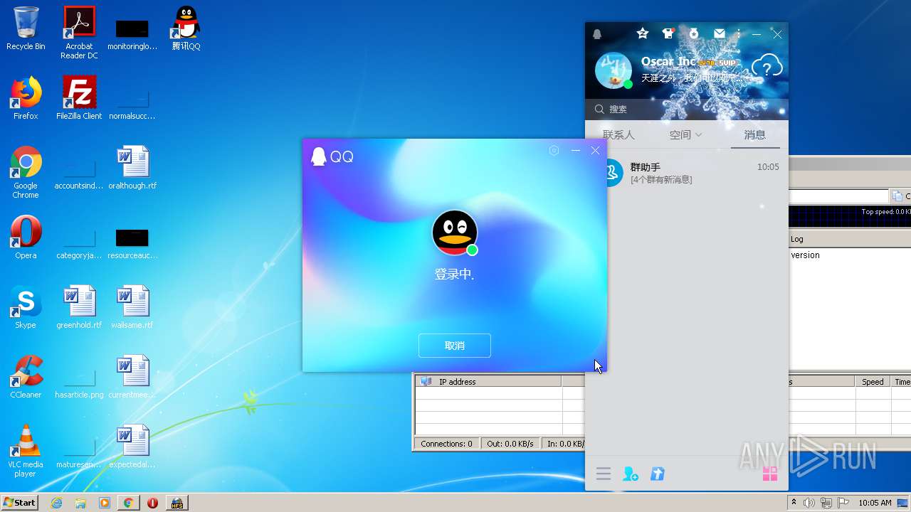Screen dimensions: 911x512
Task: Click the 搜索 search field
Action: coord(687,110)
